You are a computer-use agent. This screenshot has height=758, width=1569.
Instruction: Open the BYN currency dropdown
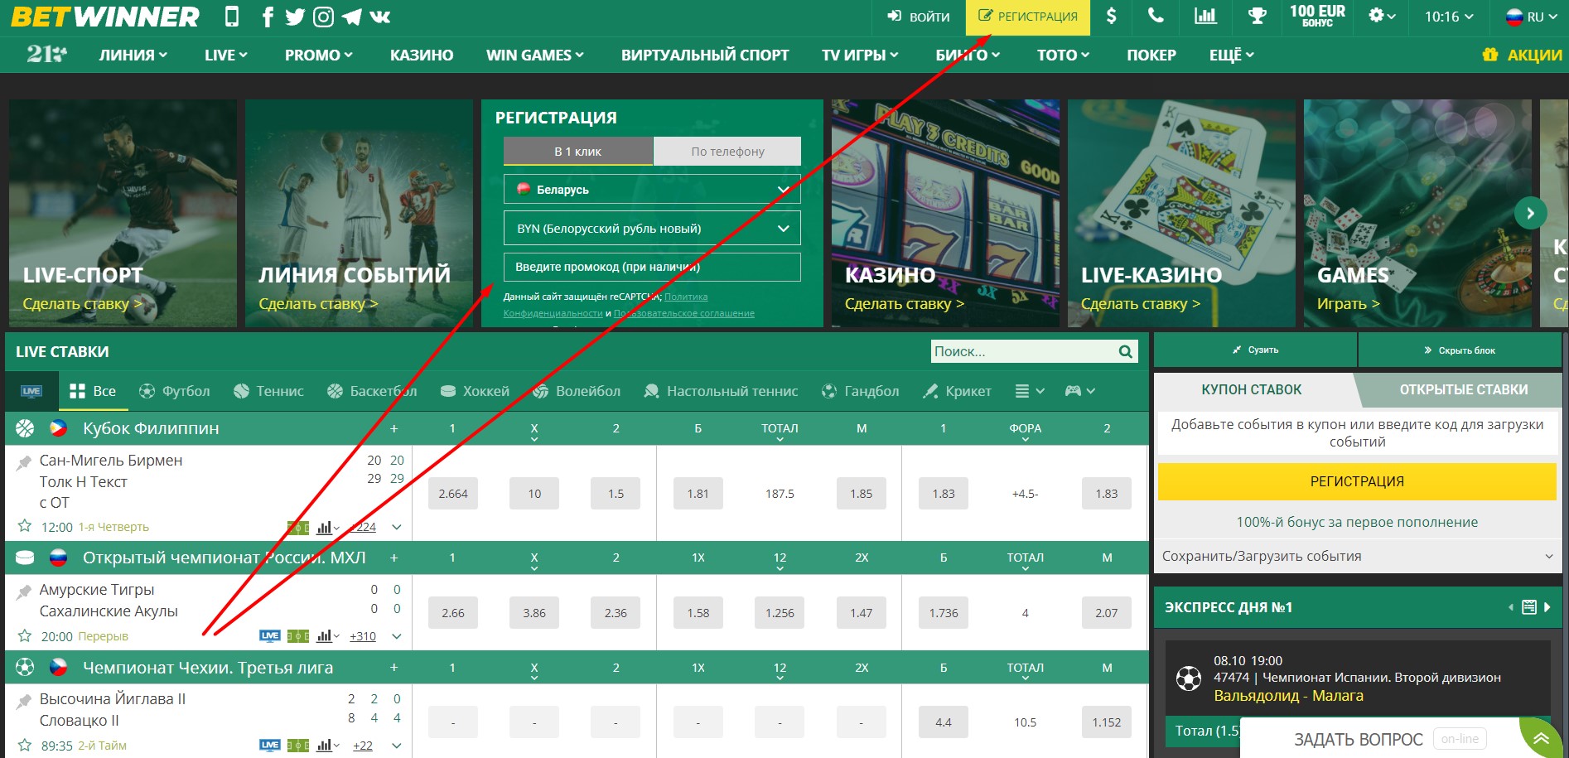pyautogui.click(x=652, y=228)
